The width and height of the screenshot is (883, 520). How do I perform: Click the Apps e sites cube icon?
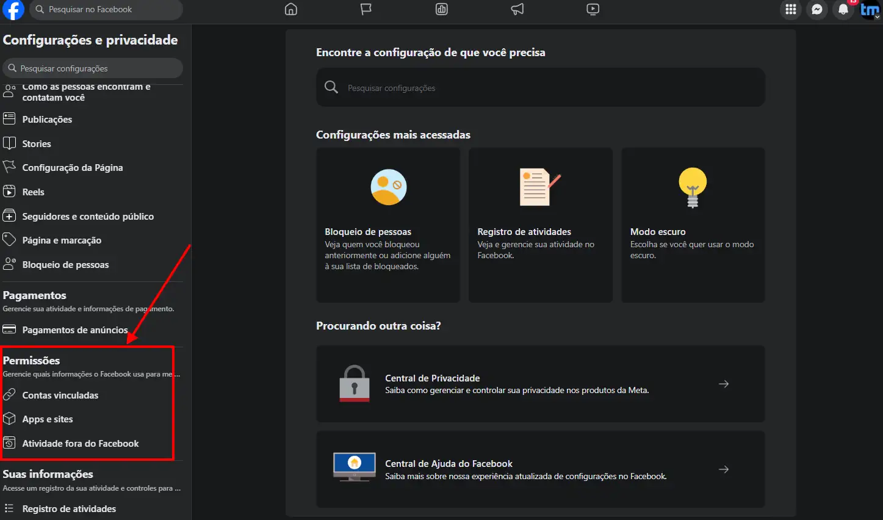tap(9, 419)
